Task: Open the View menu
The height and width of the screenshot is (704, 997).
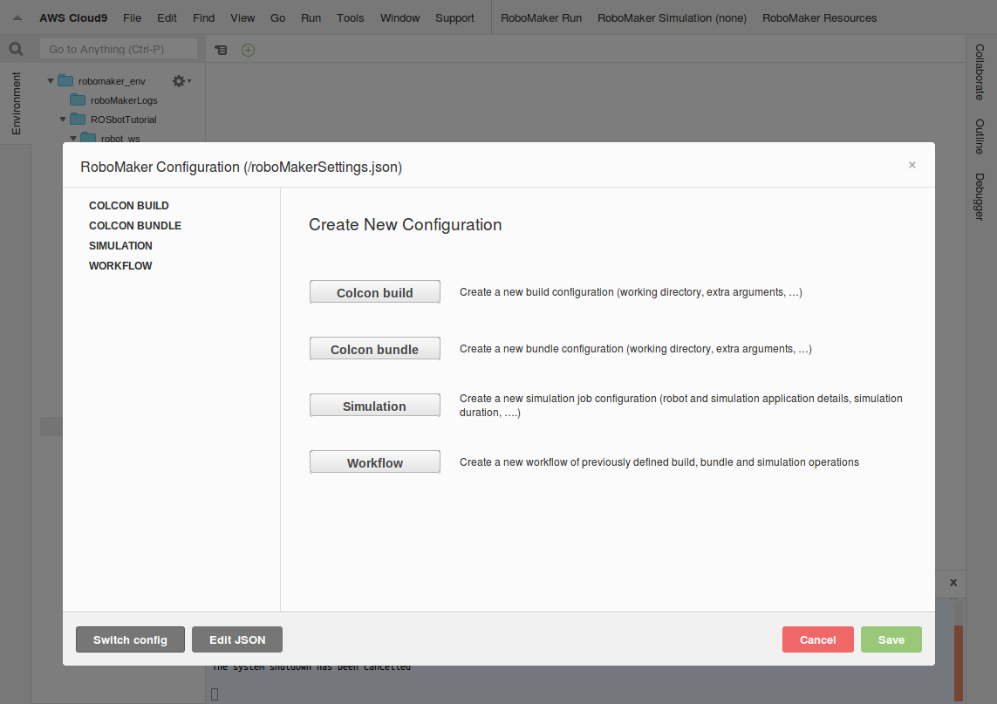Action: [242, 17]
